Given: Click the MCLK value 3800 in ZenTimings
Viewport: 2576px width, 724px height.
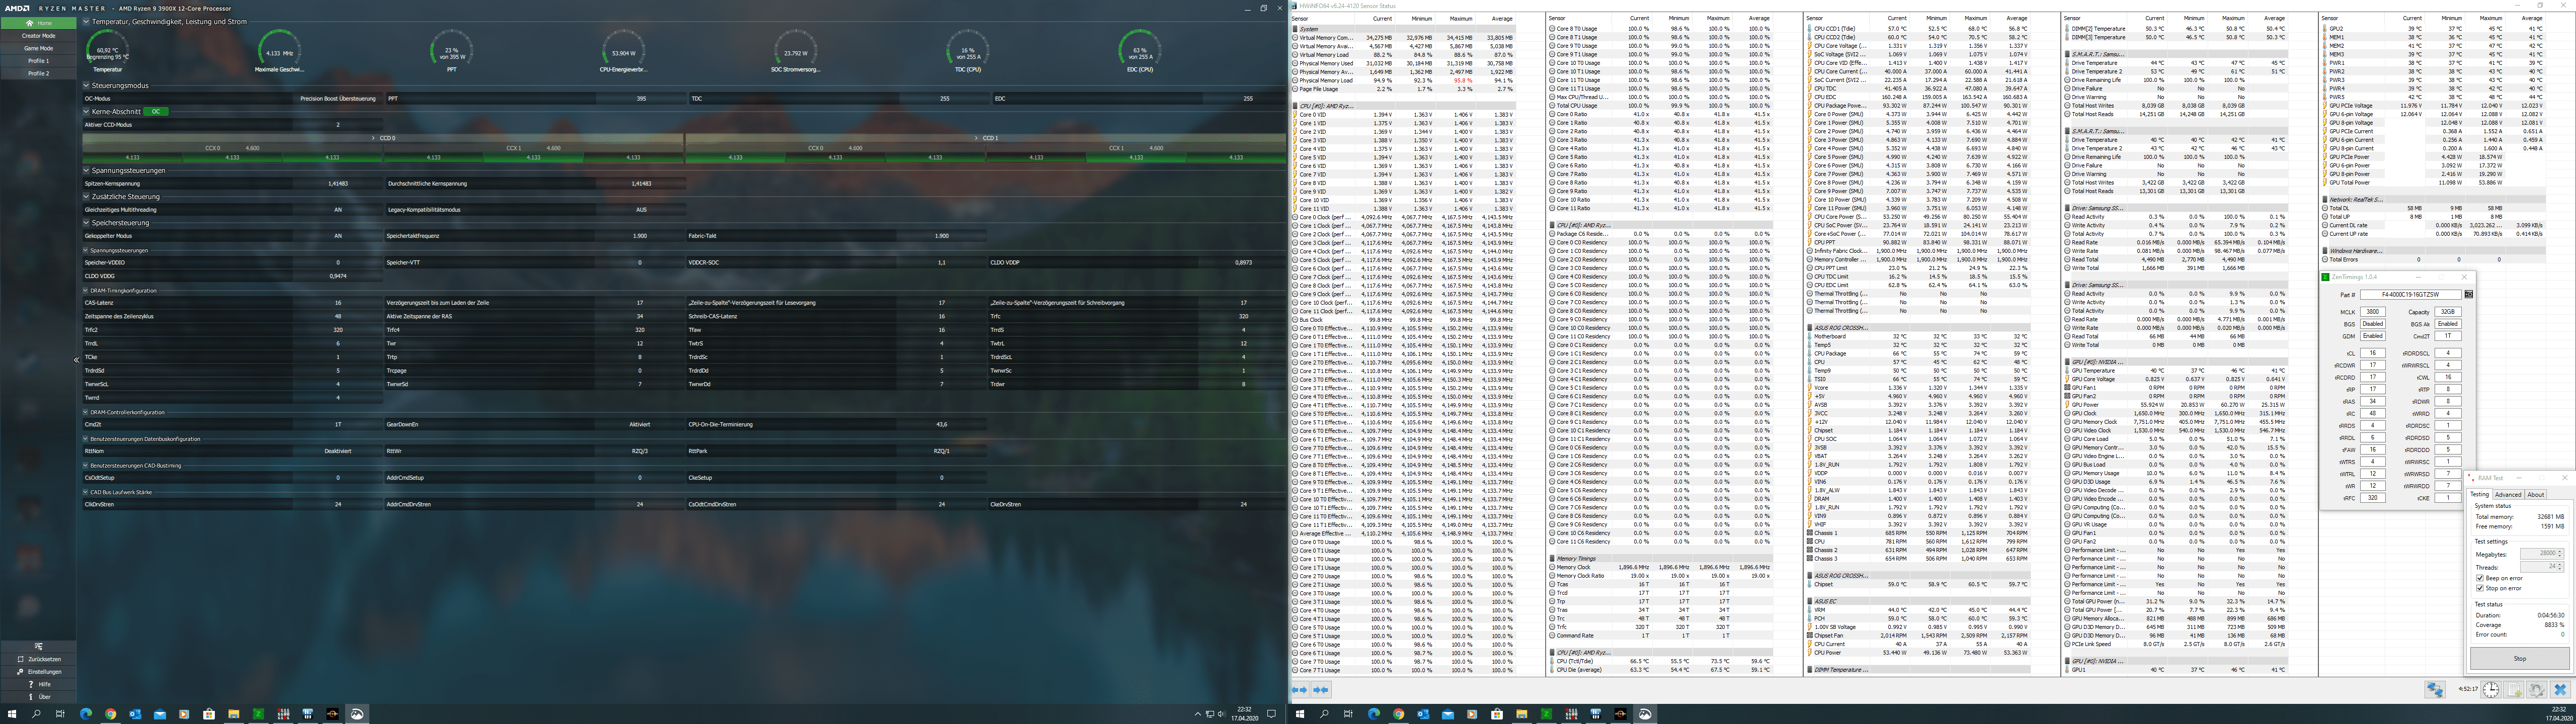Looking at the screenshot, I should tap(2373, 311).
